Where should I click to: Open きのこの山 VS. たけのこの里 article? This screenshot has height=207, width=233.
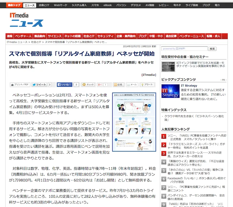pyautogui.click(x=195, y=171)
